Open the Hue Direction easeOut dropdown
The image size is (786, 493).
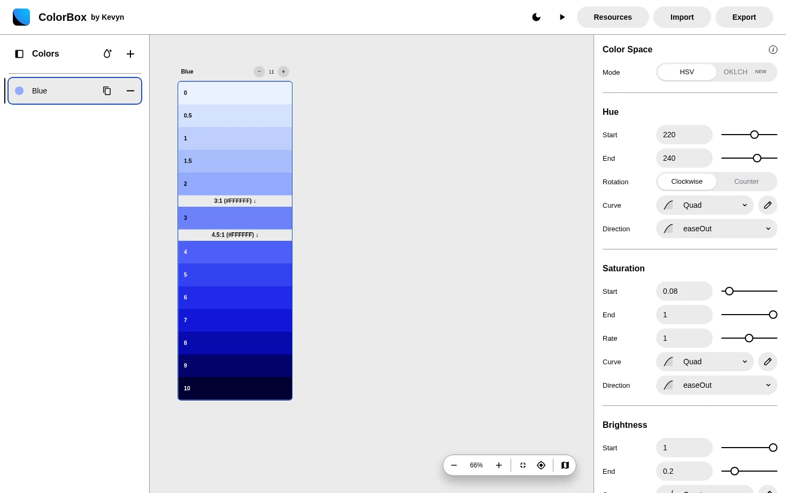coord(716,229)
